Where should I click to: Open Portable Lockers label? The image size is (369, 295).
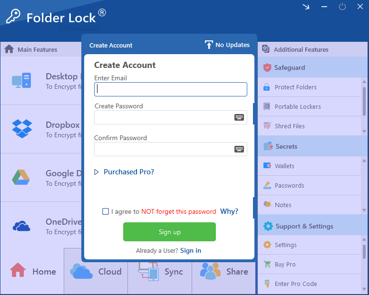pyautogui.click(x=298, y=107)
